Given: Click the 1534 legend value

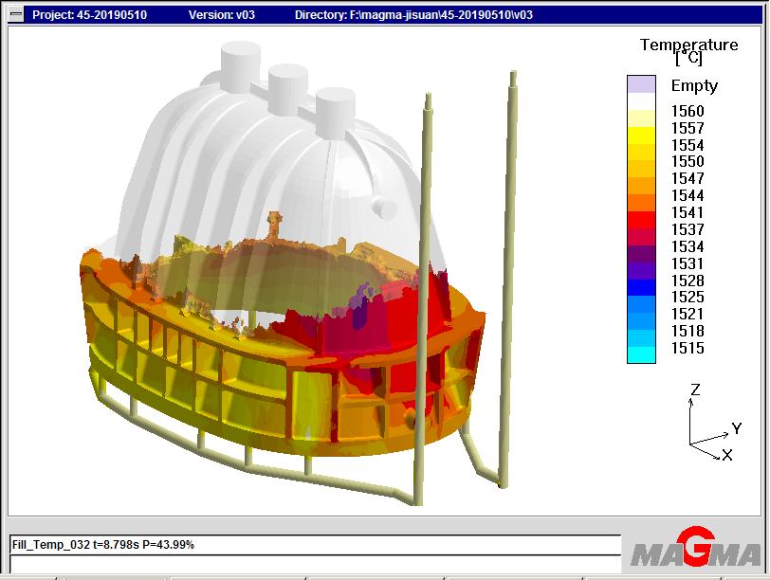Looking at the screenshot, I should [687, 246].
